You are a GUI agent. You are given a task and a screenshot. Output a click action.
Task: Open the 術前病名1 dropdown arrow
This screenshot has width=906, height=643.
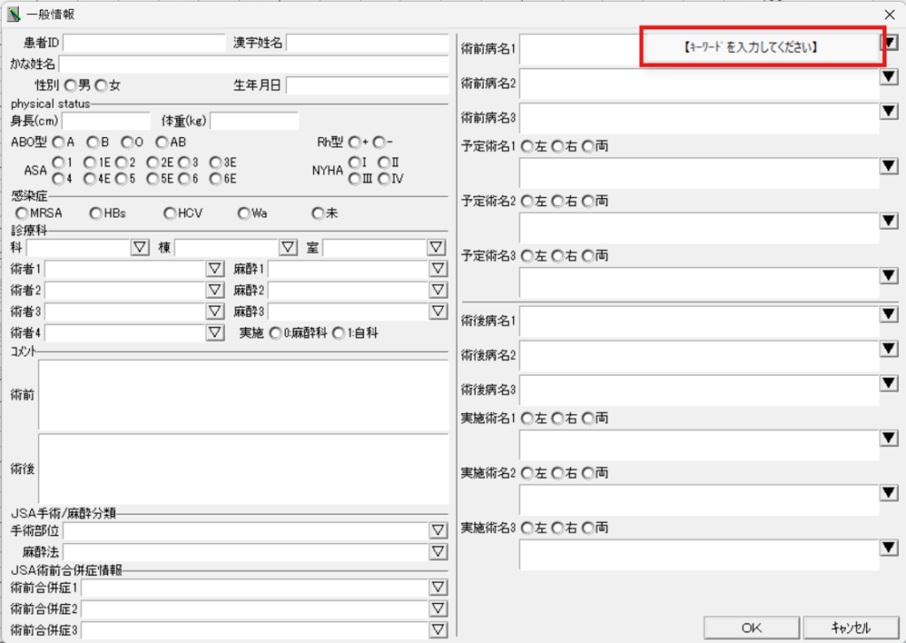889,42
